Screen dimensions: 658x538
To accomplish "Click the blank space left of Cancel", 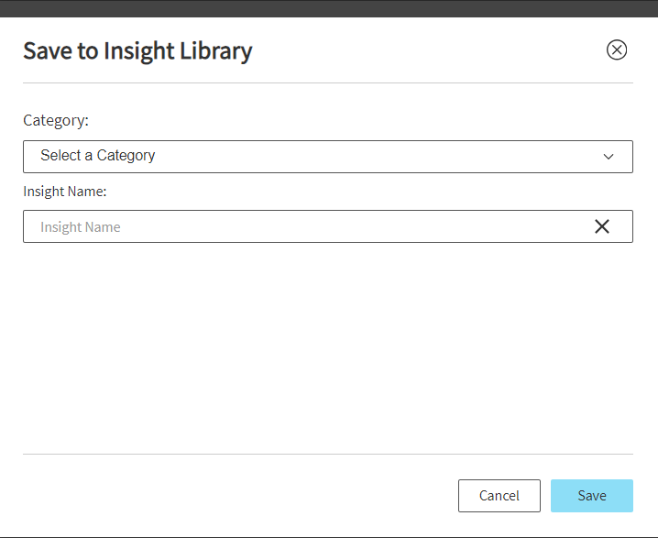I will pyautogui.click(x=240, y=496).
